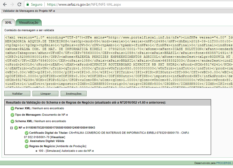Viewport: 233px width, 168px height.
Task: Click green check icon beside Schema XML
Action: [x=12, y=121]
